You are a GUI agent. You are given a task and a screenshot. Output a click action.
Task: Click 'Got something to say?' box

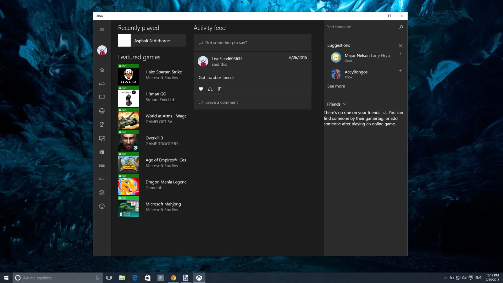tap(252, 43)
